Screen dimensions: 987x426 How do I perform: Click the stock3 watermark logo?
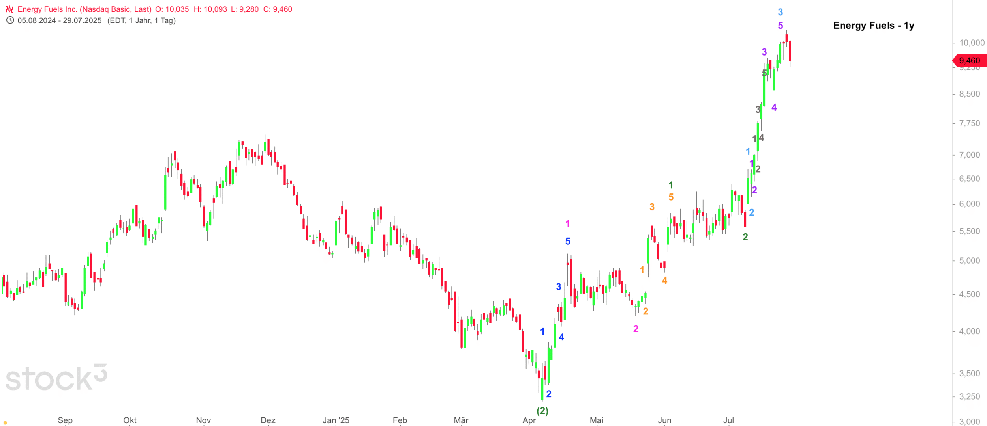click(x=56, y=378)
